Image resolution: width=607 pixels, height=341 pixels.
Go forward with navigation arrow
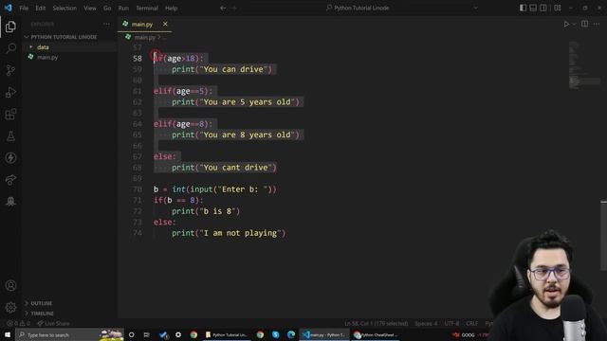click(233, 8)
